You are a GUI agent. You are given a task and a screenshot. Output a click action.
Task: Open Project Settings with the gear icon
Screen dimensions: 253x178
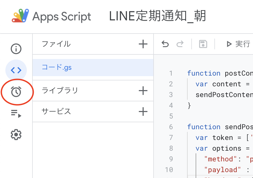click(16, 135)
